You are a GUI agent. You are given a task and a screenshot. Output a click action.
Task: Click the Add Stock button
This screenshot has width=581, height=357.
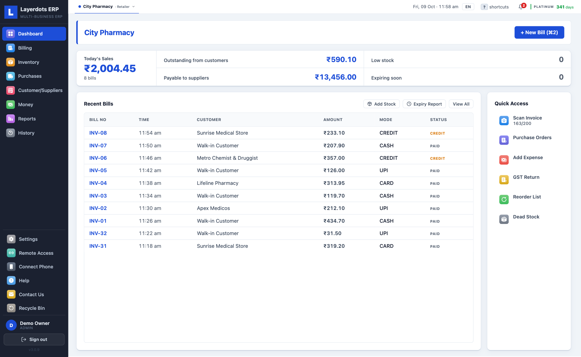coord(381,104)
